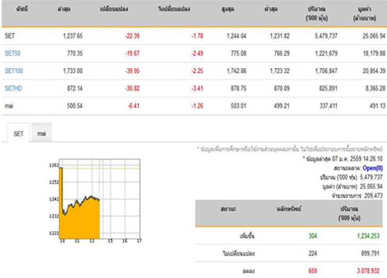
Task: Select declining volume 3,078,932
Action: click(368, 271)
